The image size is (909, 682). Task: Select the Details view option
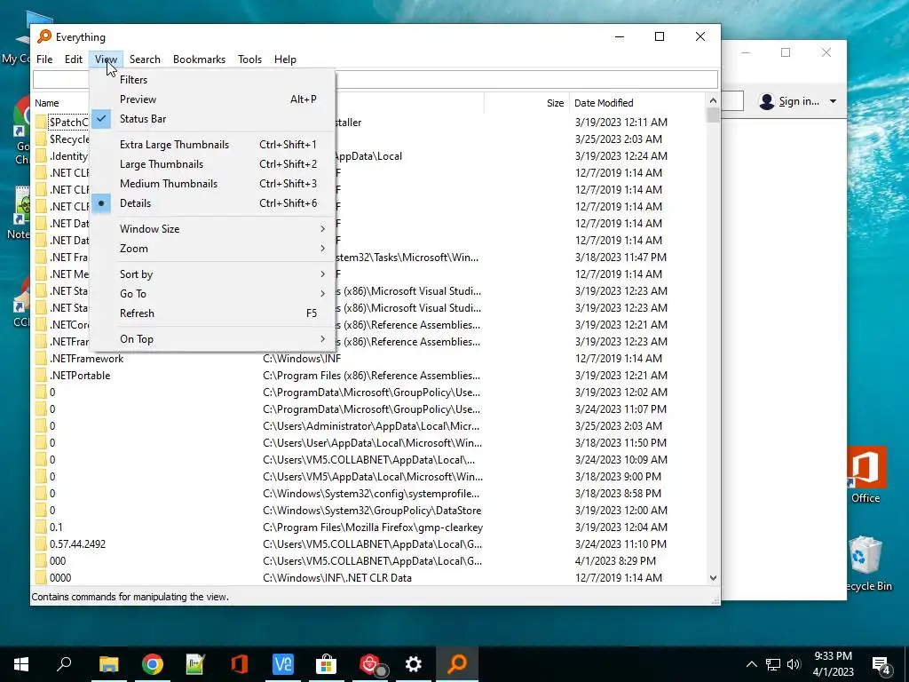point(212,203)
